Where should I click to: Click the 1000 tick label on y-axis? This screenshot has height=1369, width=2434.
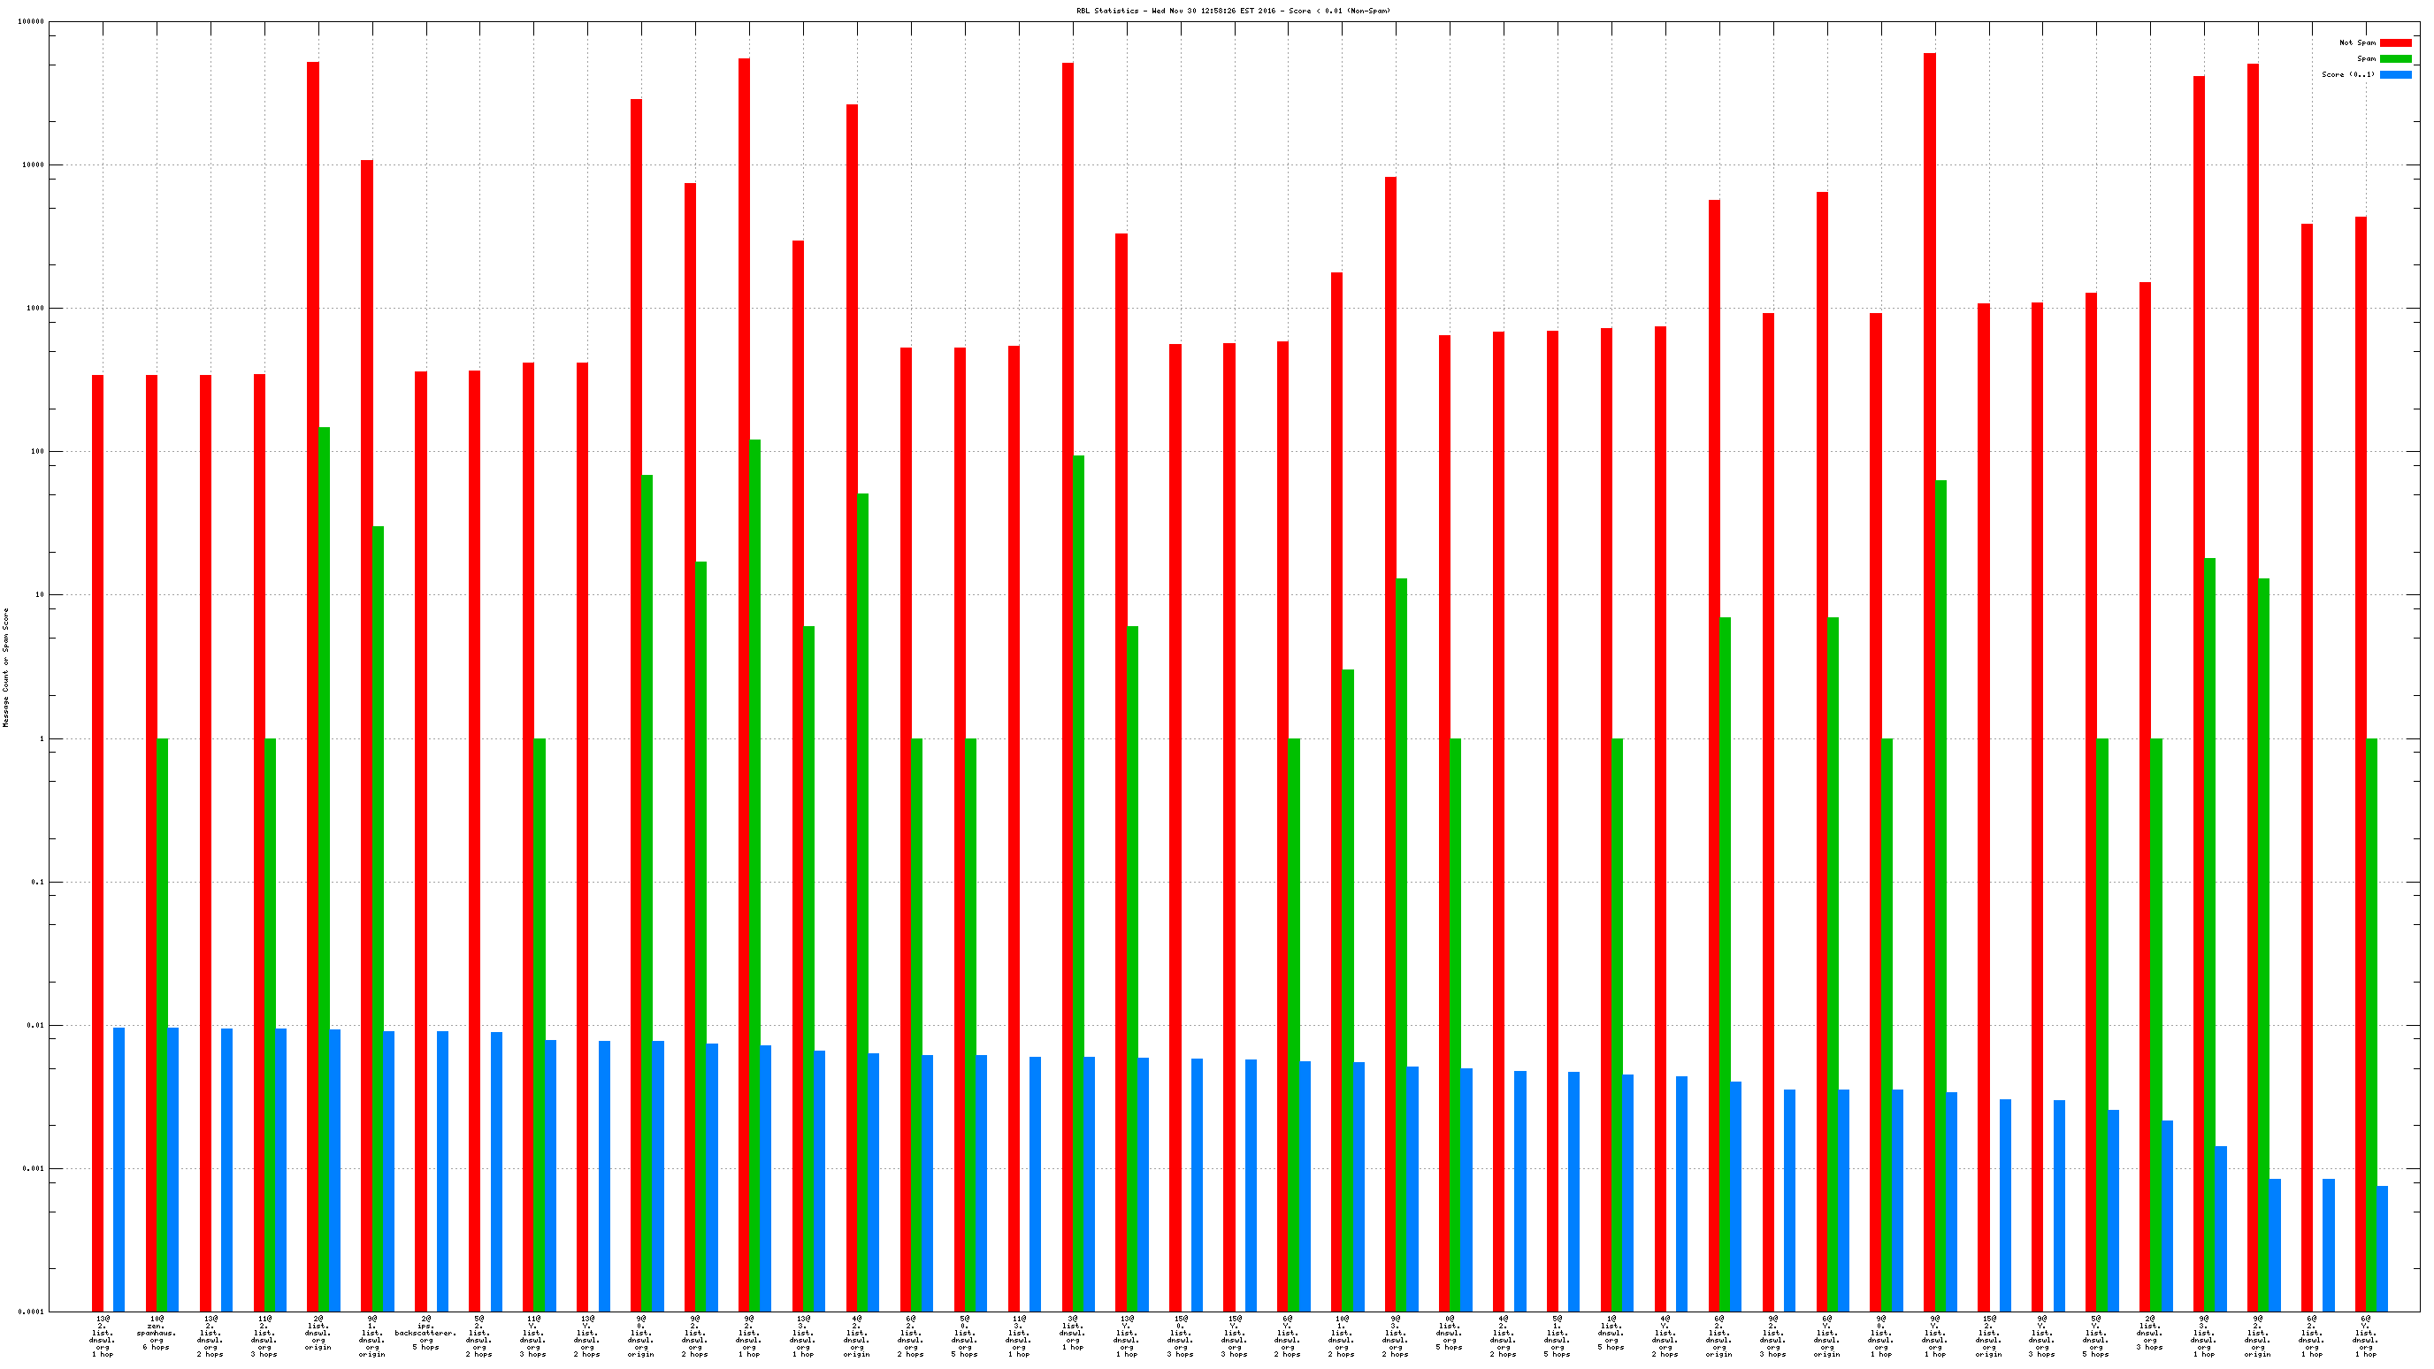point(35,308)
